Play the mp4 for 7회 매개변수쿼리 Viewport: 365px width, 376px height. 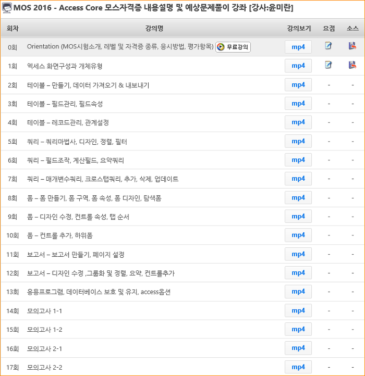pos(298,179)
